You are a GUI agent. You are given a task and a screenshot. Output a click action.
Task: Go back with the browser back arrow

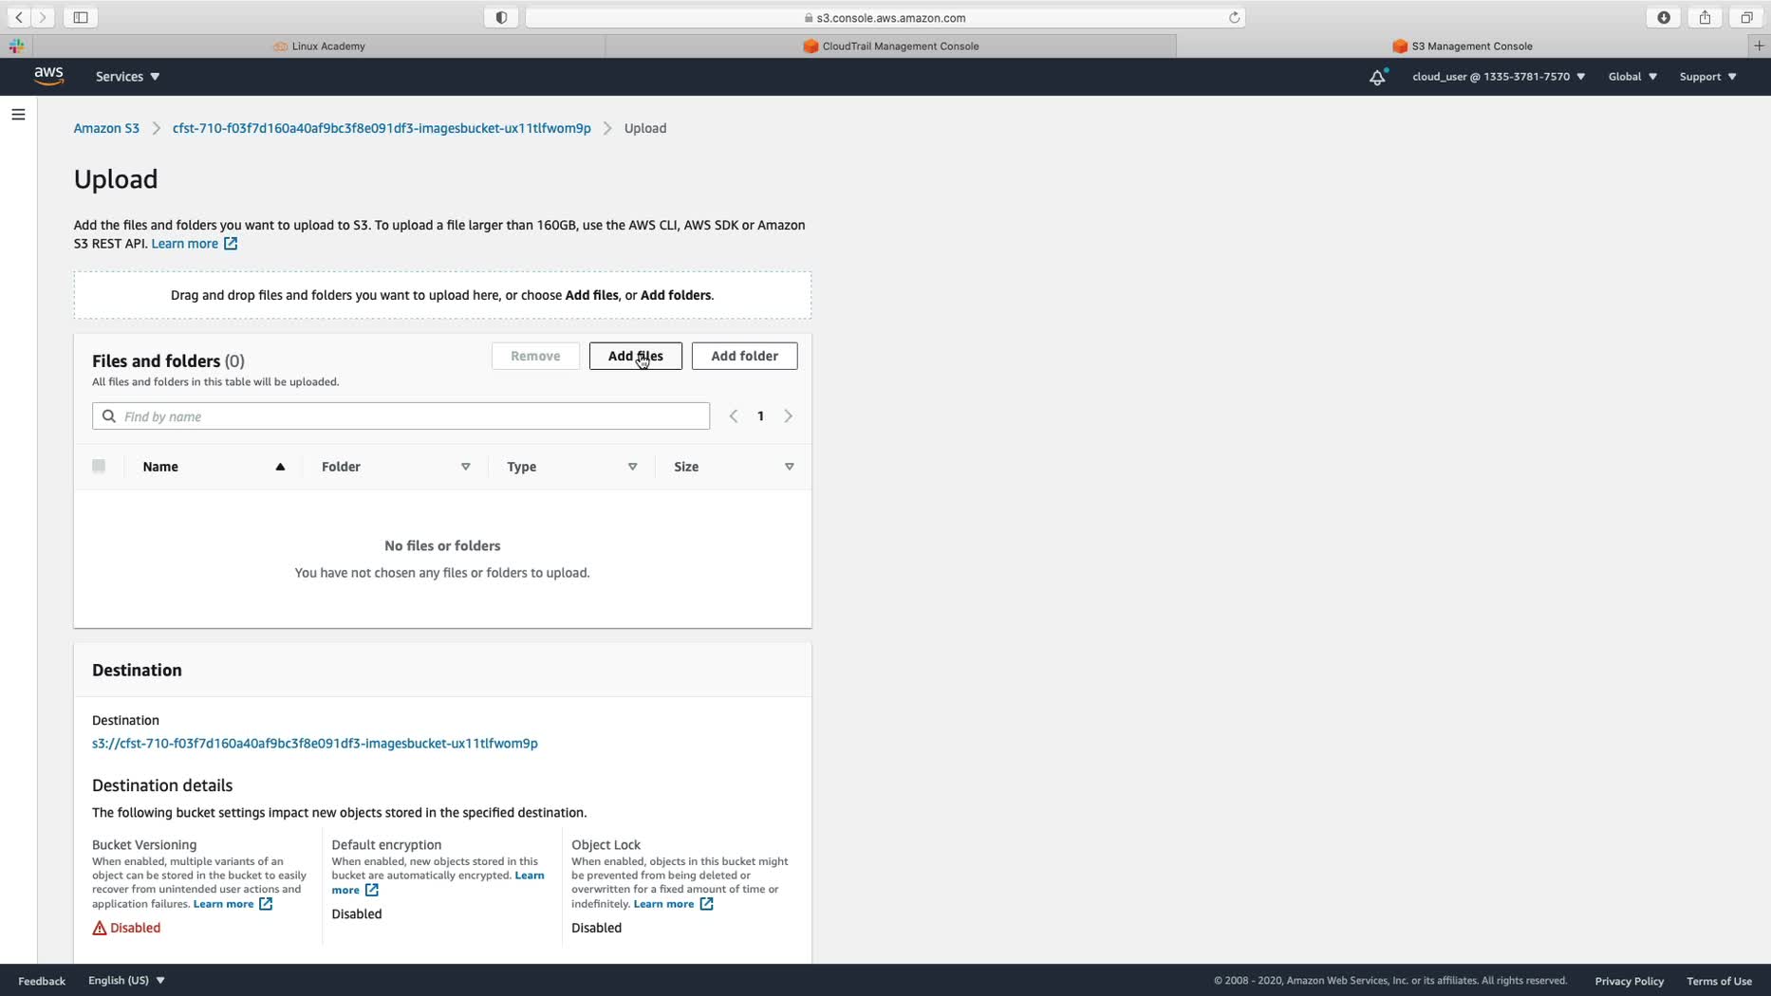[x=19, y=17]
